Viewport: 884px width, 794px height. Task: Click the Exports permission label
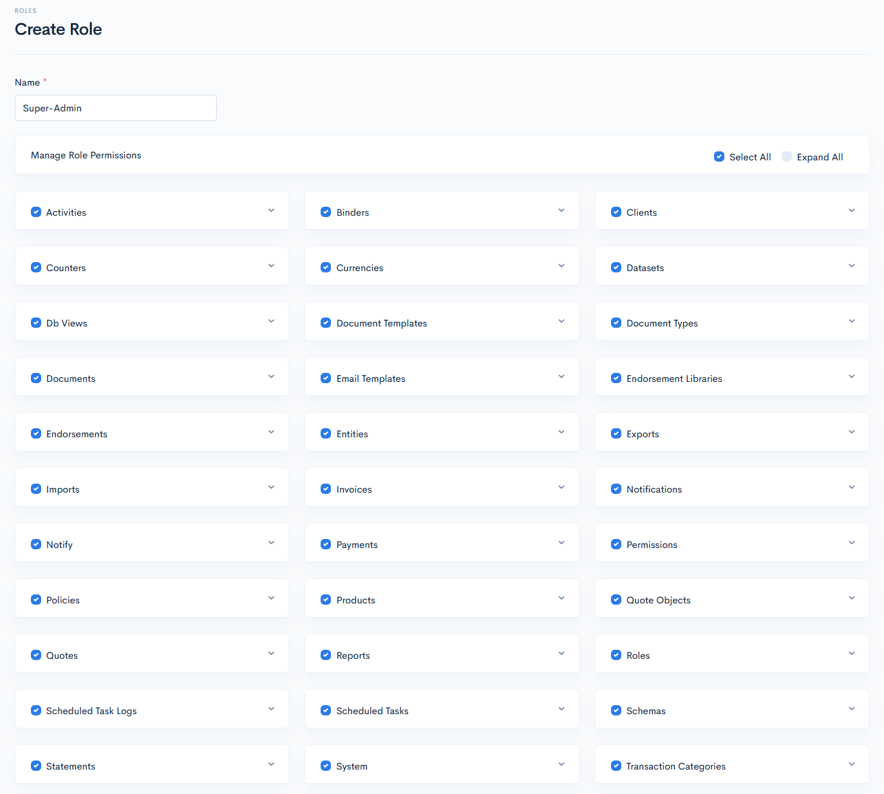tap(643, 434)
